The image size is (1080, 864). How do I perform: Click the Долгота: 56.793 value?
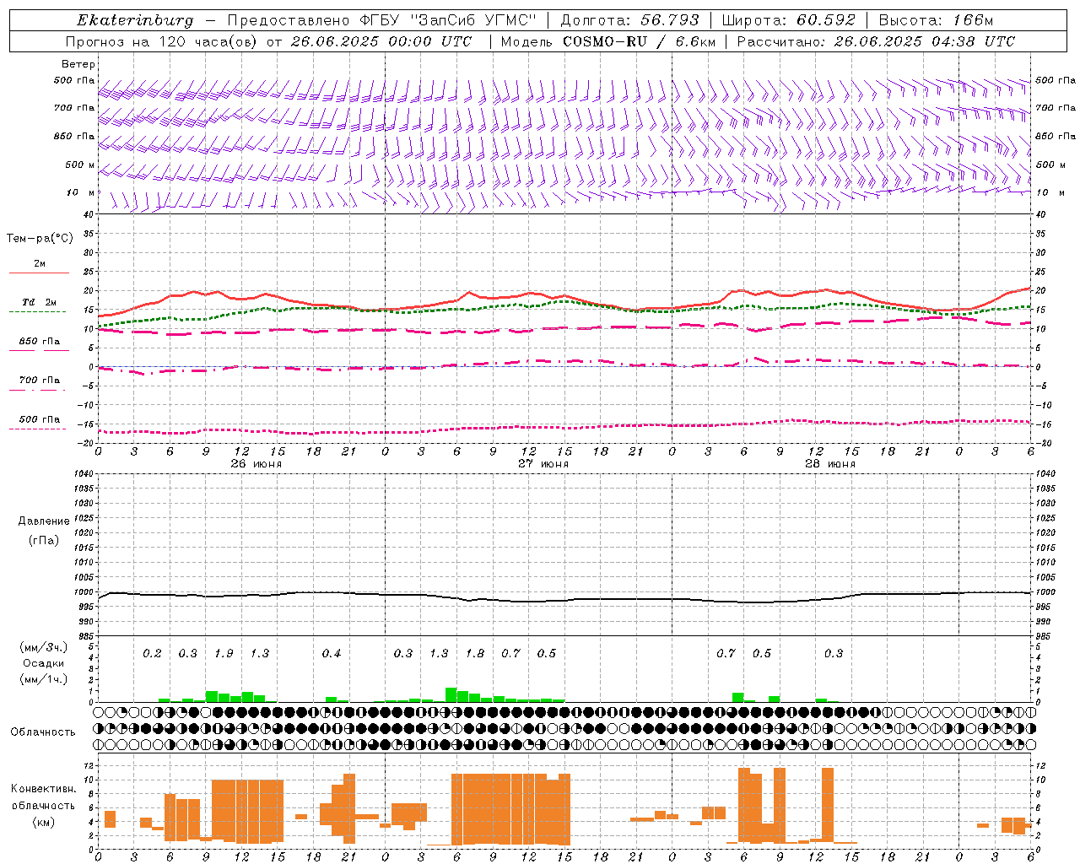(629, 20)
